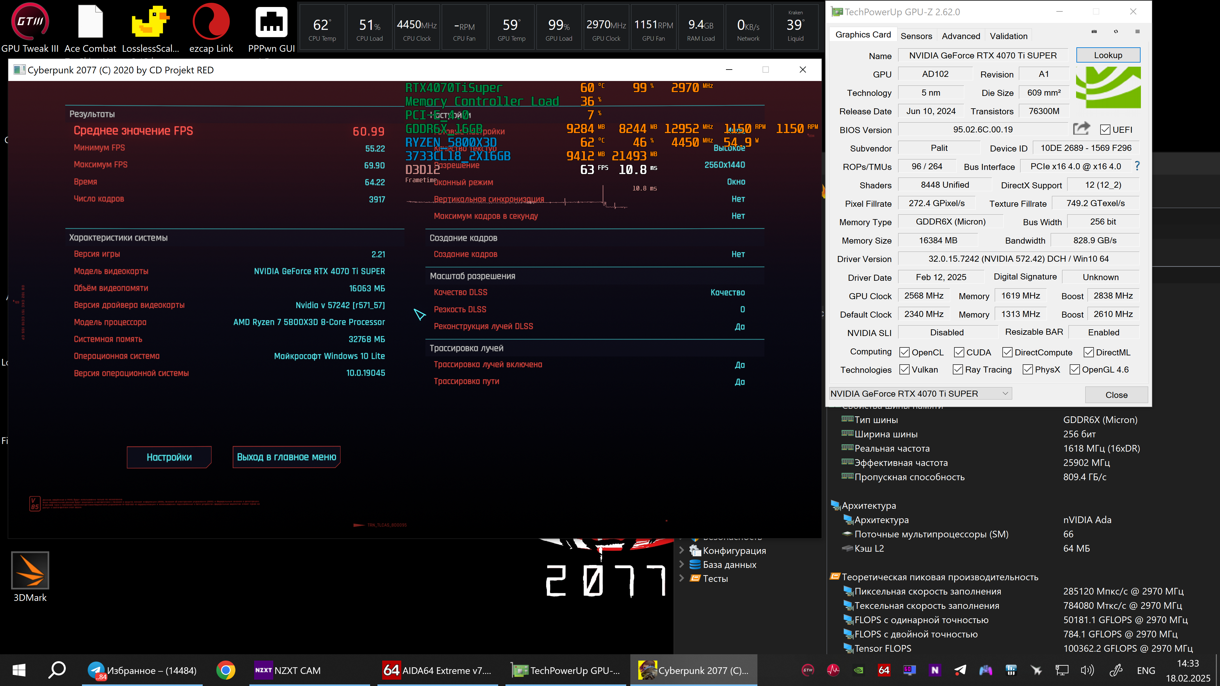This screenshot has height=686, width=1220.
Task: Click the Lookup button
Action: [1108, 55]
